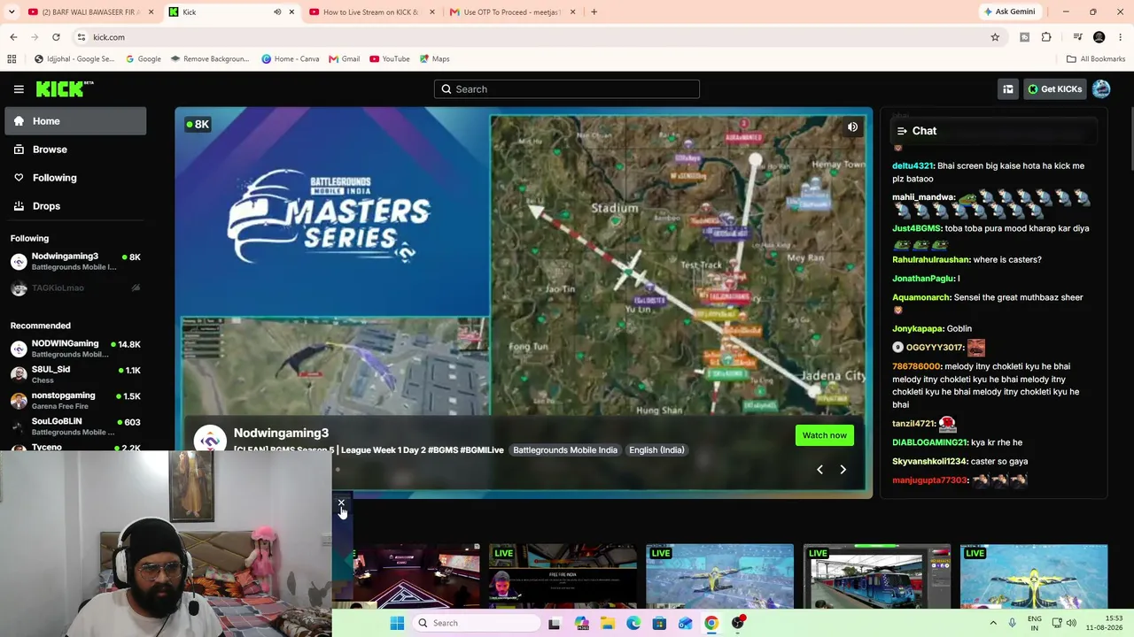Open Maps bookmark
1134x637 pixels.
click(434, 59)
